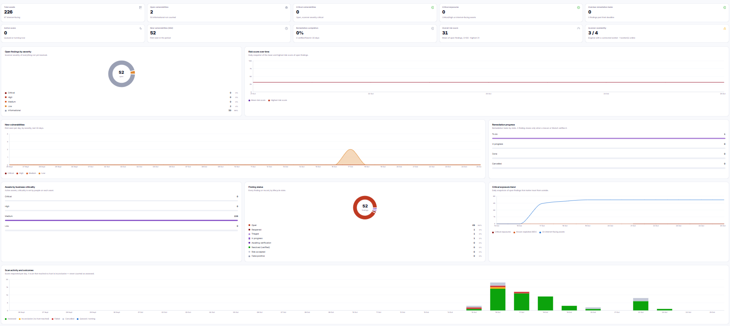Open Remediation completion 0% value
The image size is (730, 326).
(300, 33)
